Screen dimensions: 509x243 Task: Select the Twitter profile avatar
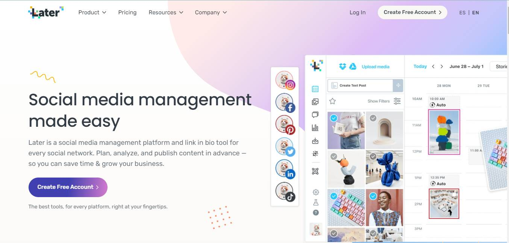[285, 147]
